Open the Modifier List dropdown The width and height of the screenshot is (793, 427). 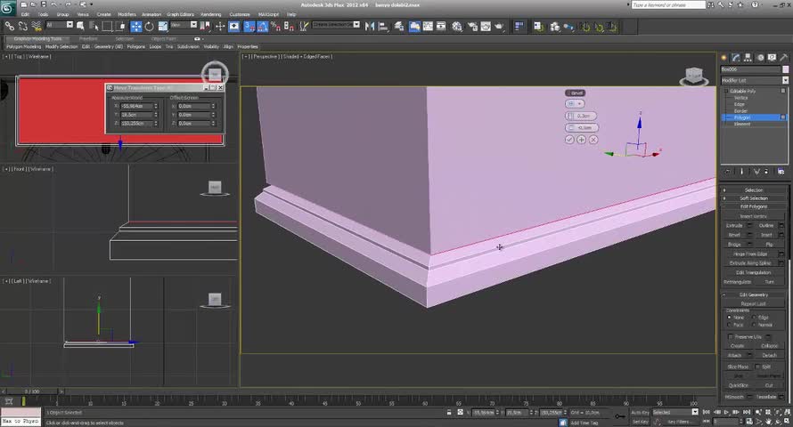coord(753,80)
